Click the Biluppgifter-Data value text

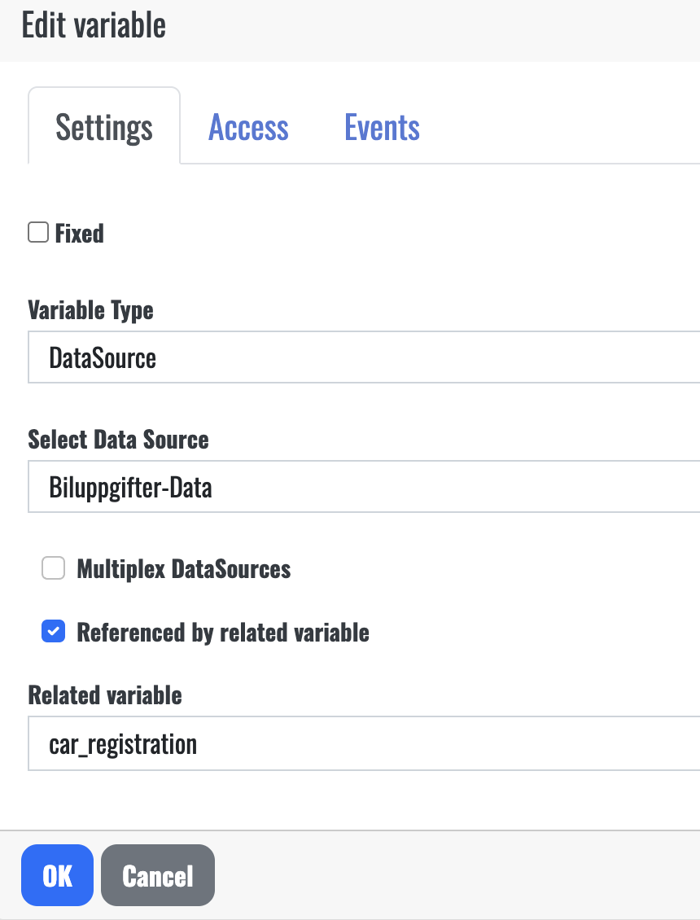point(130,488)
